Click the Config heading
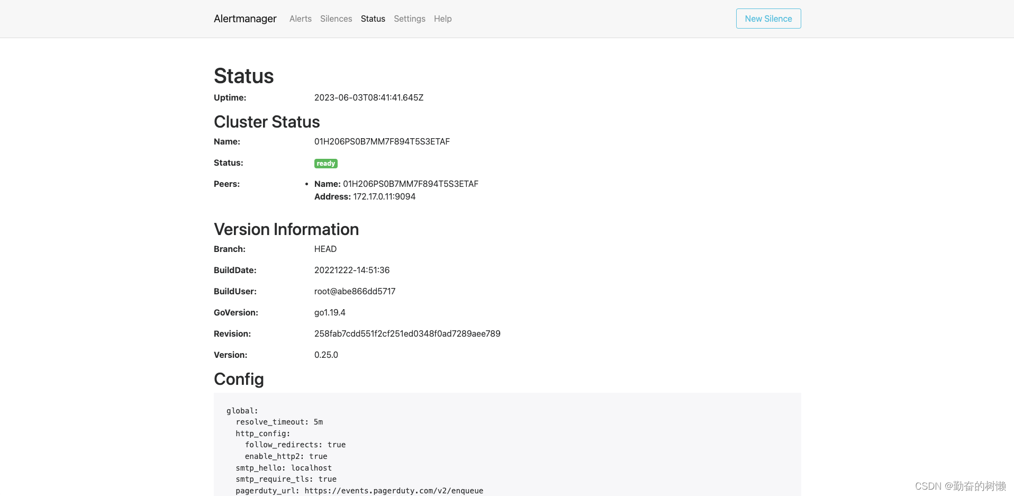The image size is (1014, 496). point(239,379)
